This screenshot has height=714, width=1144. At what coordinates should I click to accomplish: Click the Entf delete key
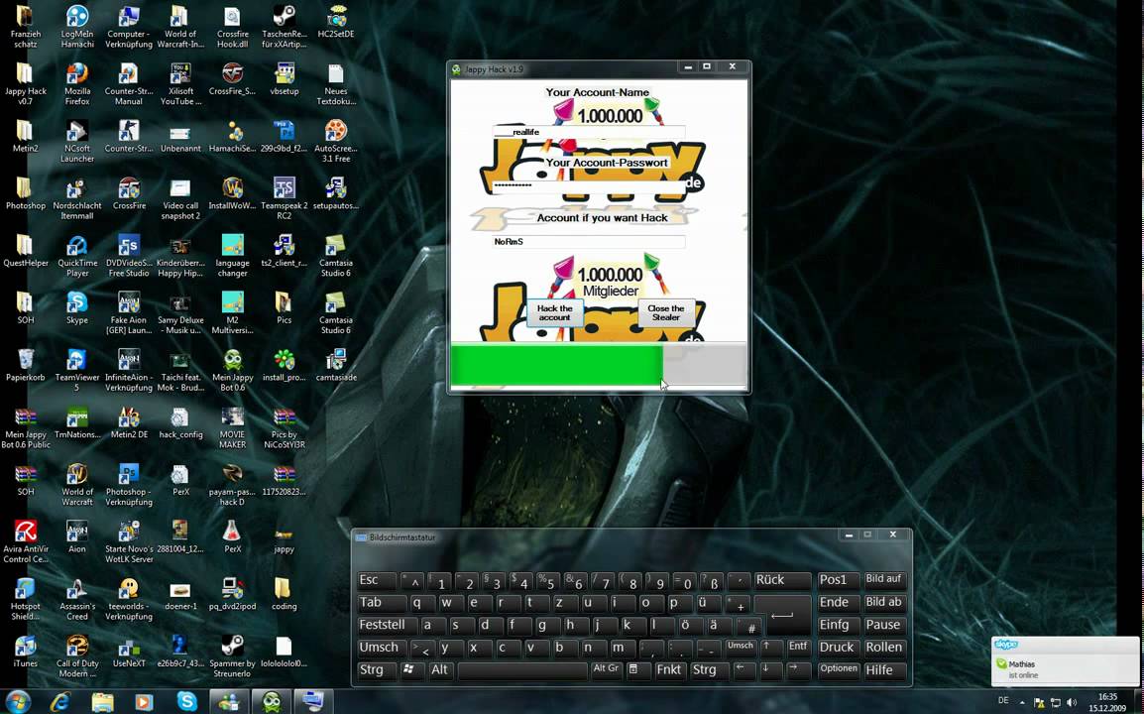(x=798, y=647)
